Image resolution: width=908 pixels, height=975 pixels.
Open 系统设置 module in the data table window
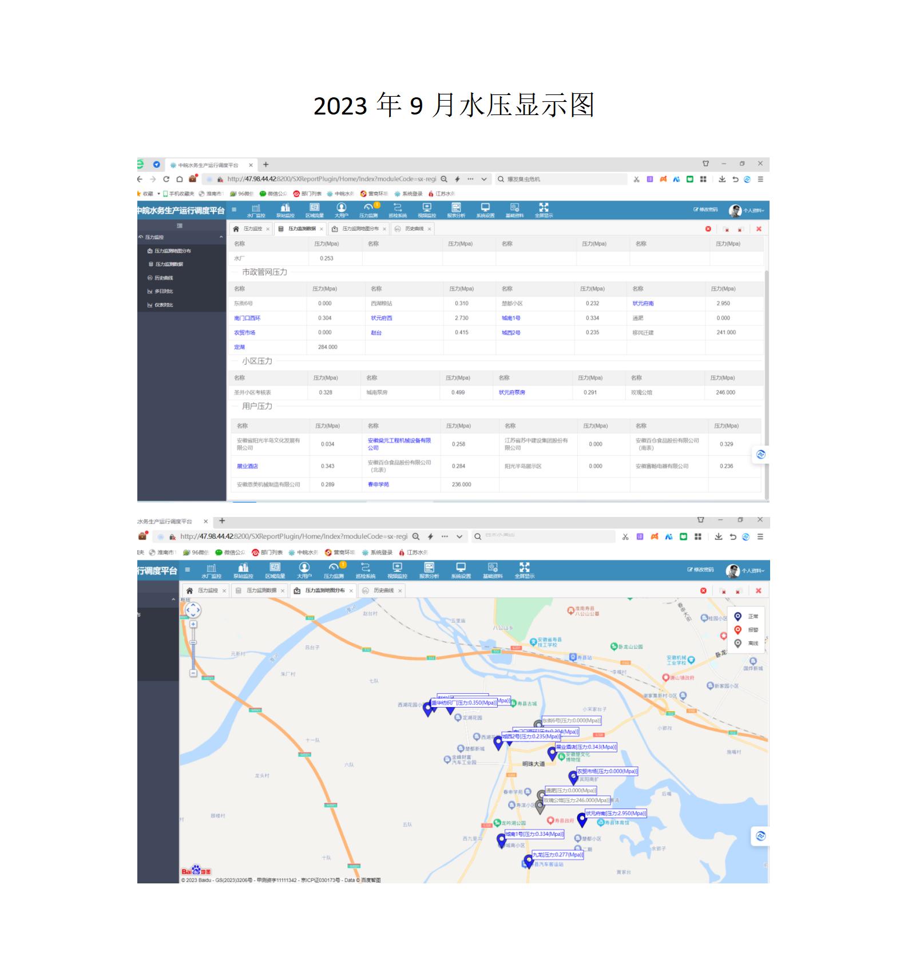tap(485, 210)
